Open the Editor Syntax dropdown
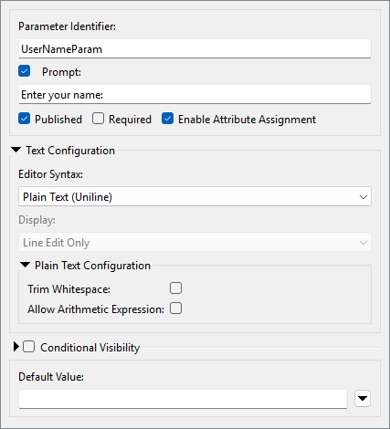Image resolution: width=390 pixels, height=429 pixels. (195, 197)
